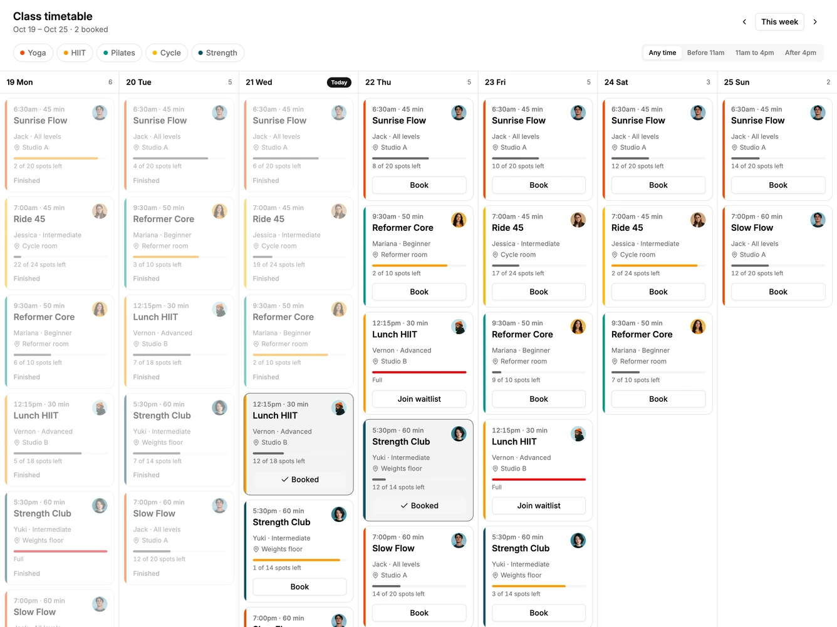
Task: Click the 24 Sat column header
Action: point(657,82)
